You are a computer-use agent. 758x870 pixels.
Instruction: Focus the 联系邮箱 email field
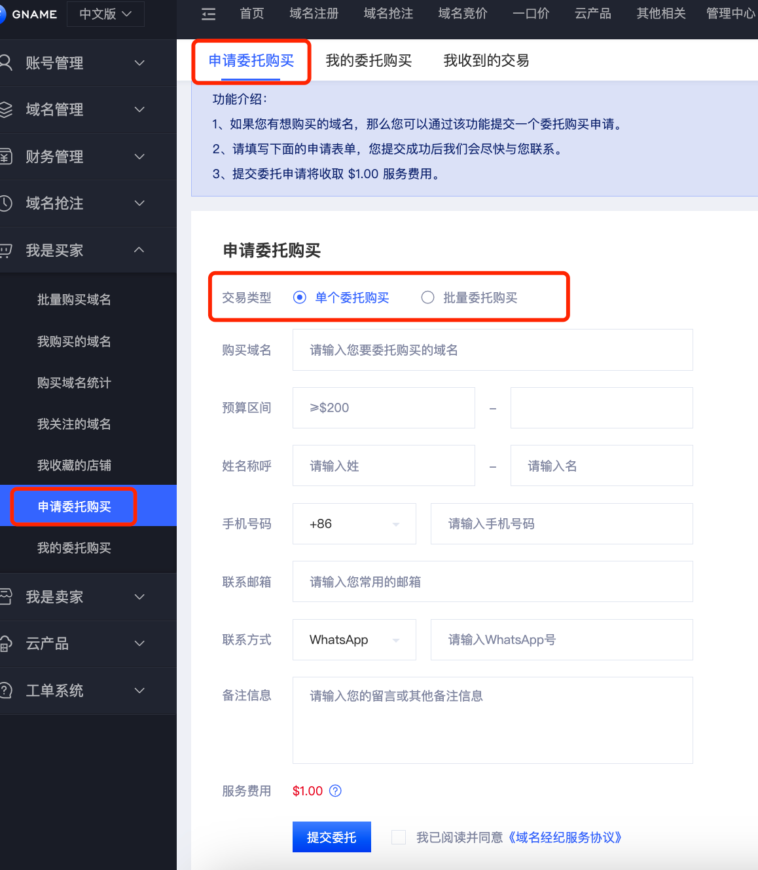[x=492, y=582]
